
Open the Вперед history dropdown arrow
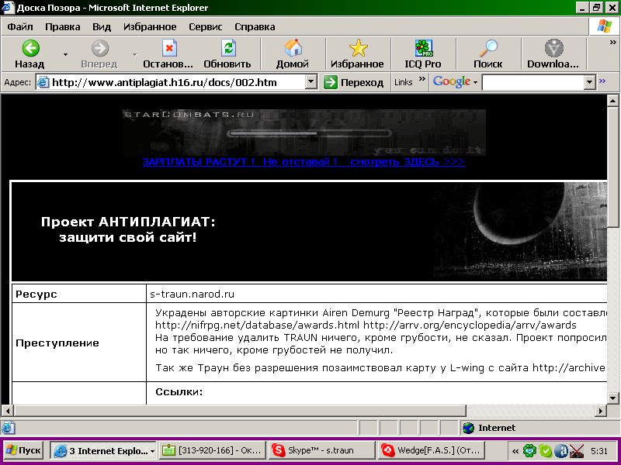(x=134, y=54)
